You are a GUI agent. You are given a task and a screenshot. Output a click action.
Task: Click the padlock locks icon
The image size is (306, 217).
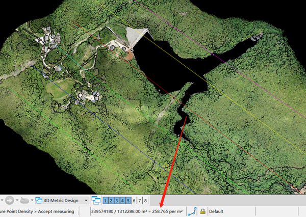202,211
